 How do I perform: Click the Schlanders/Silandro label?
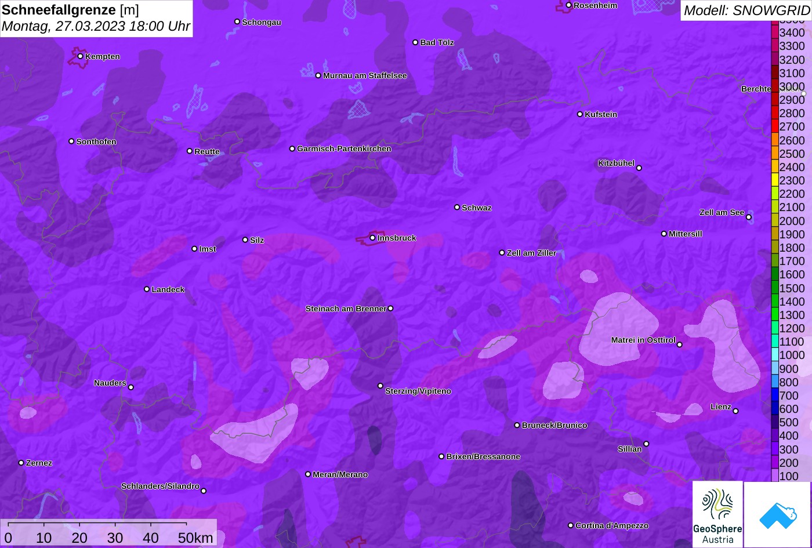pyautogui.click(x=160, y=486)
